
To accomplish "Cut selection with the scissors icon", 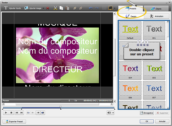I will click(55, 8).
